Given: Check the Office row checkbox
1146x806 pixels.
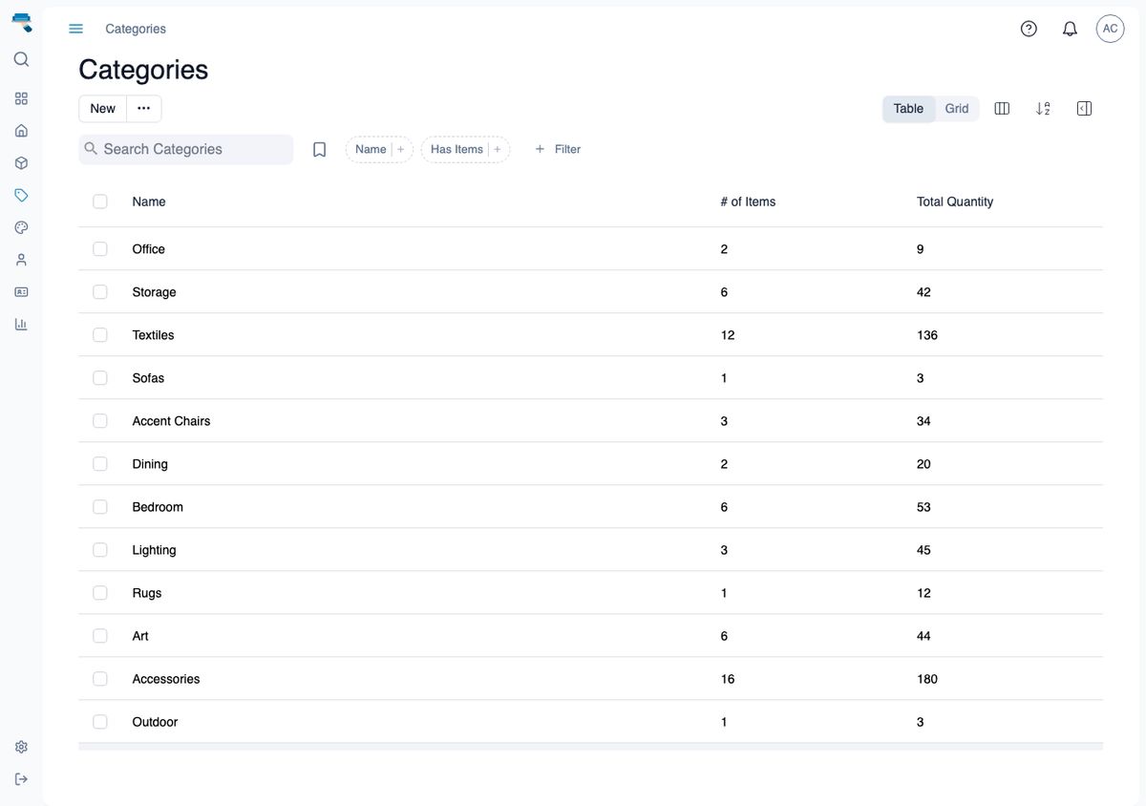Looking at the screenshot, I should point(100,249).
